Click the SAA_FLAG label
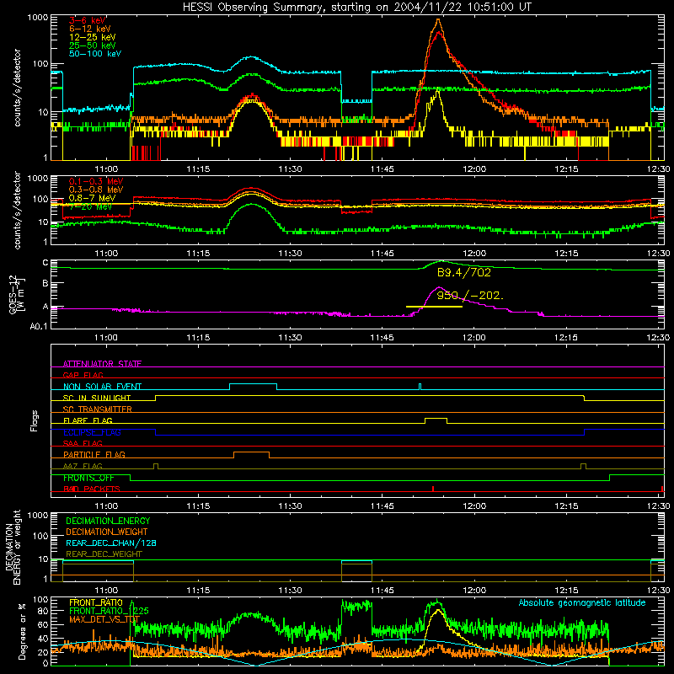 click(83, 443)
